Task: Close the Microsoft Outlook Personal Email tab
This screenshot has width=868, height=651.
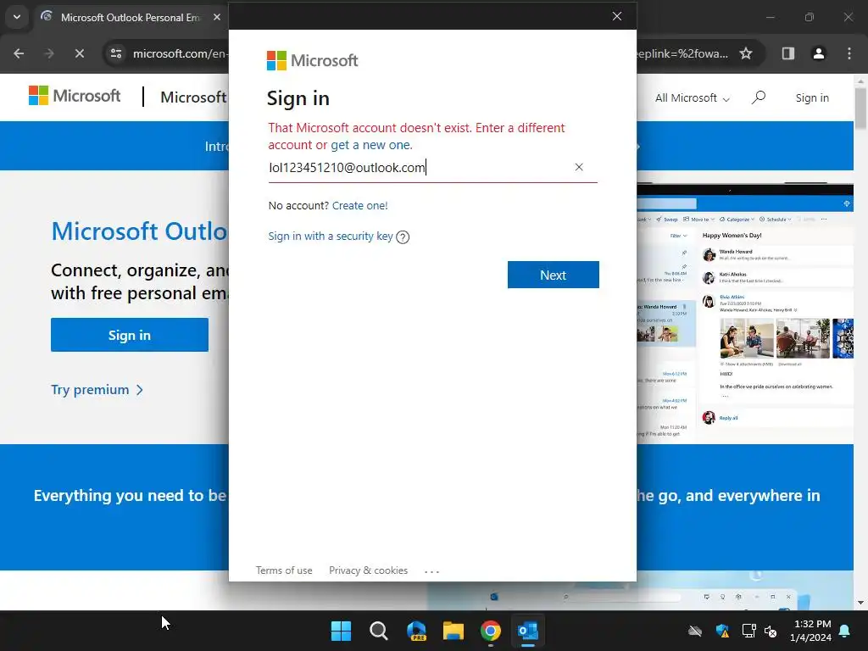Action: pos(217,17)
